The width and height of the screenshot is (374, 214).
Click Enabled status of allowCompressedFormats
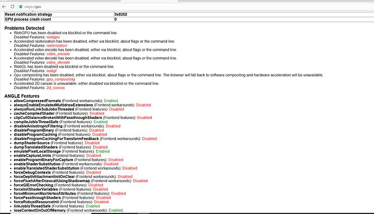(111, 101)
